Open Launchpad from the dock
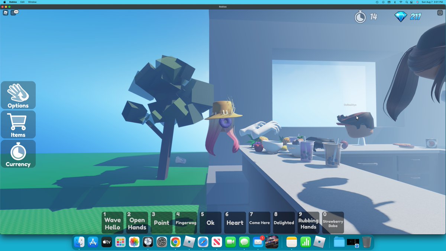 [x=120, y=242]
